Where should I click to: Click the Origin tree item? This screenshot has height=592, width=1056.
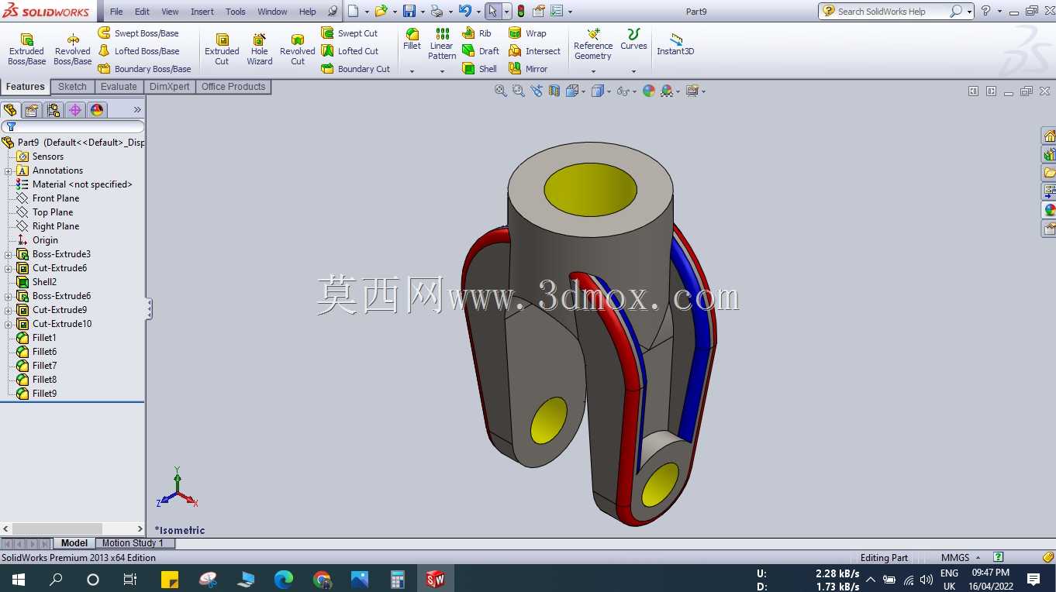coord(45,240)
